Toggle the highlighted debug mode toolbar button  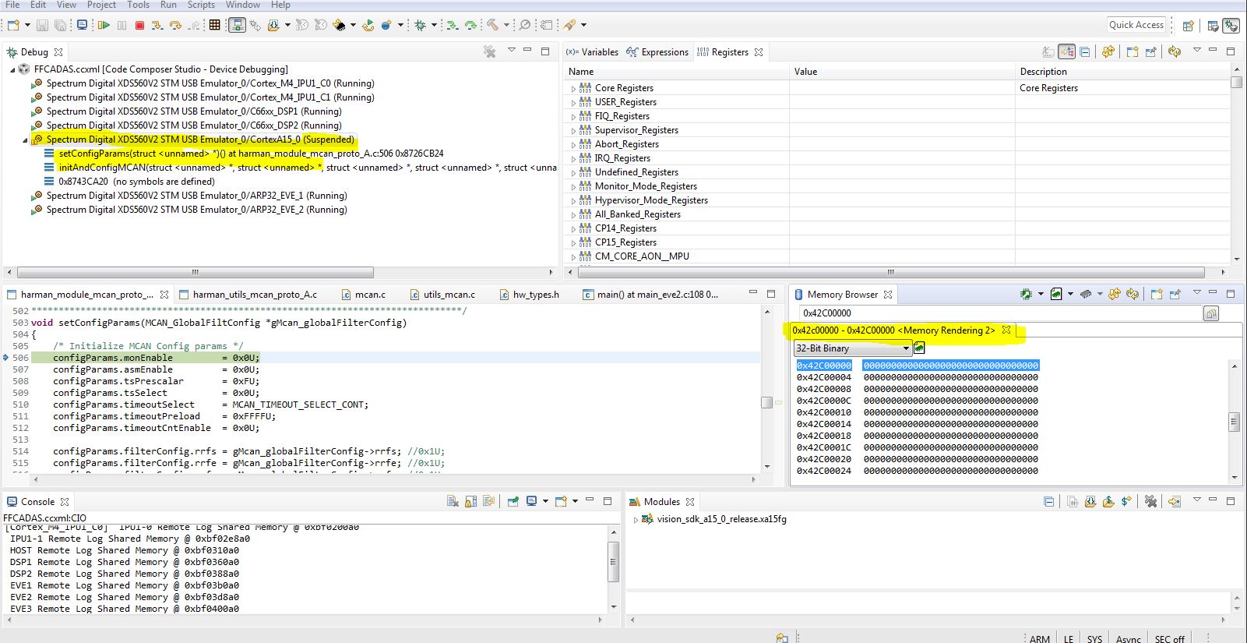click(x=238, y=25)
